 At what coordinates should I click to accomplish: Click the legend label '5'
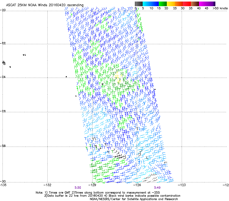click(x=143, y=8)
